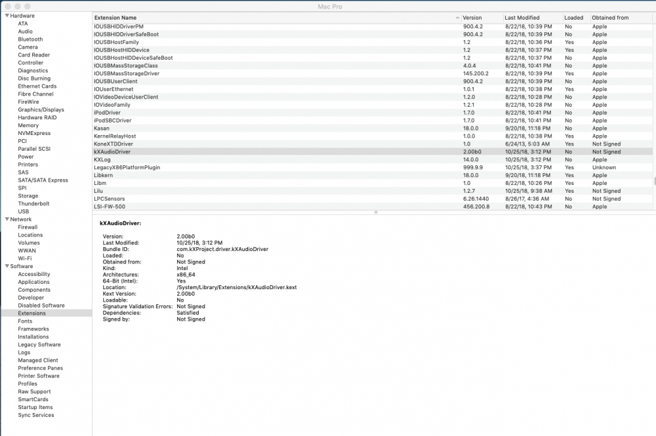Select the IOUSBHostFamily extension row
This screenshot has width=656, height=436.
pyautogui.click(x=373, y=42)
